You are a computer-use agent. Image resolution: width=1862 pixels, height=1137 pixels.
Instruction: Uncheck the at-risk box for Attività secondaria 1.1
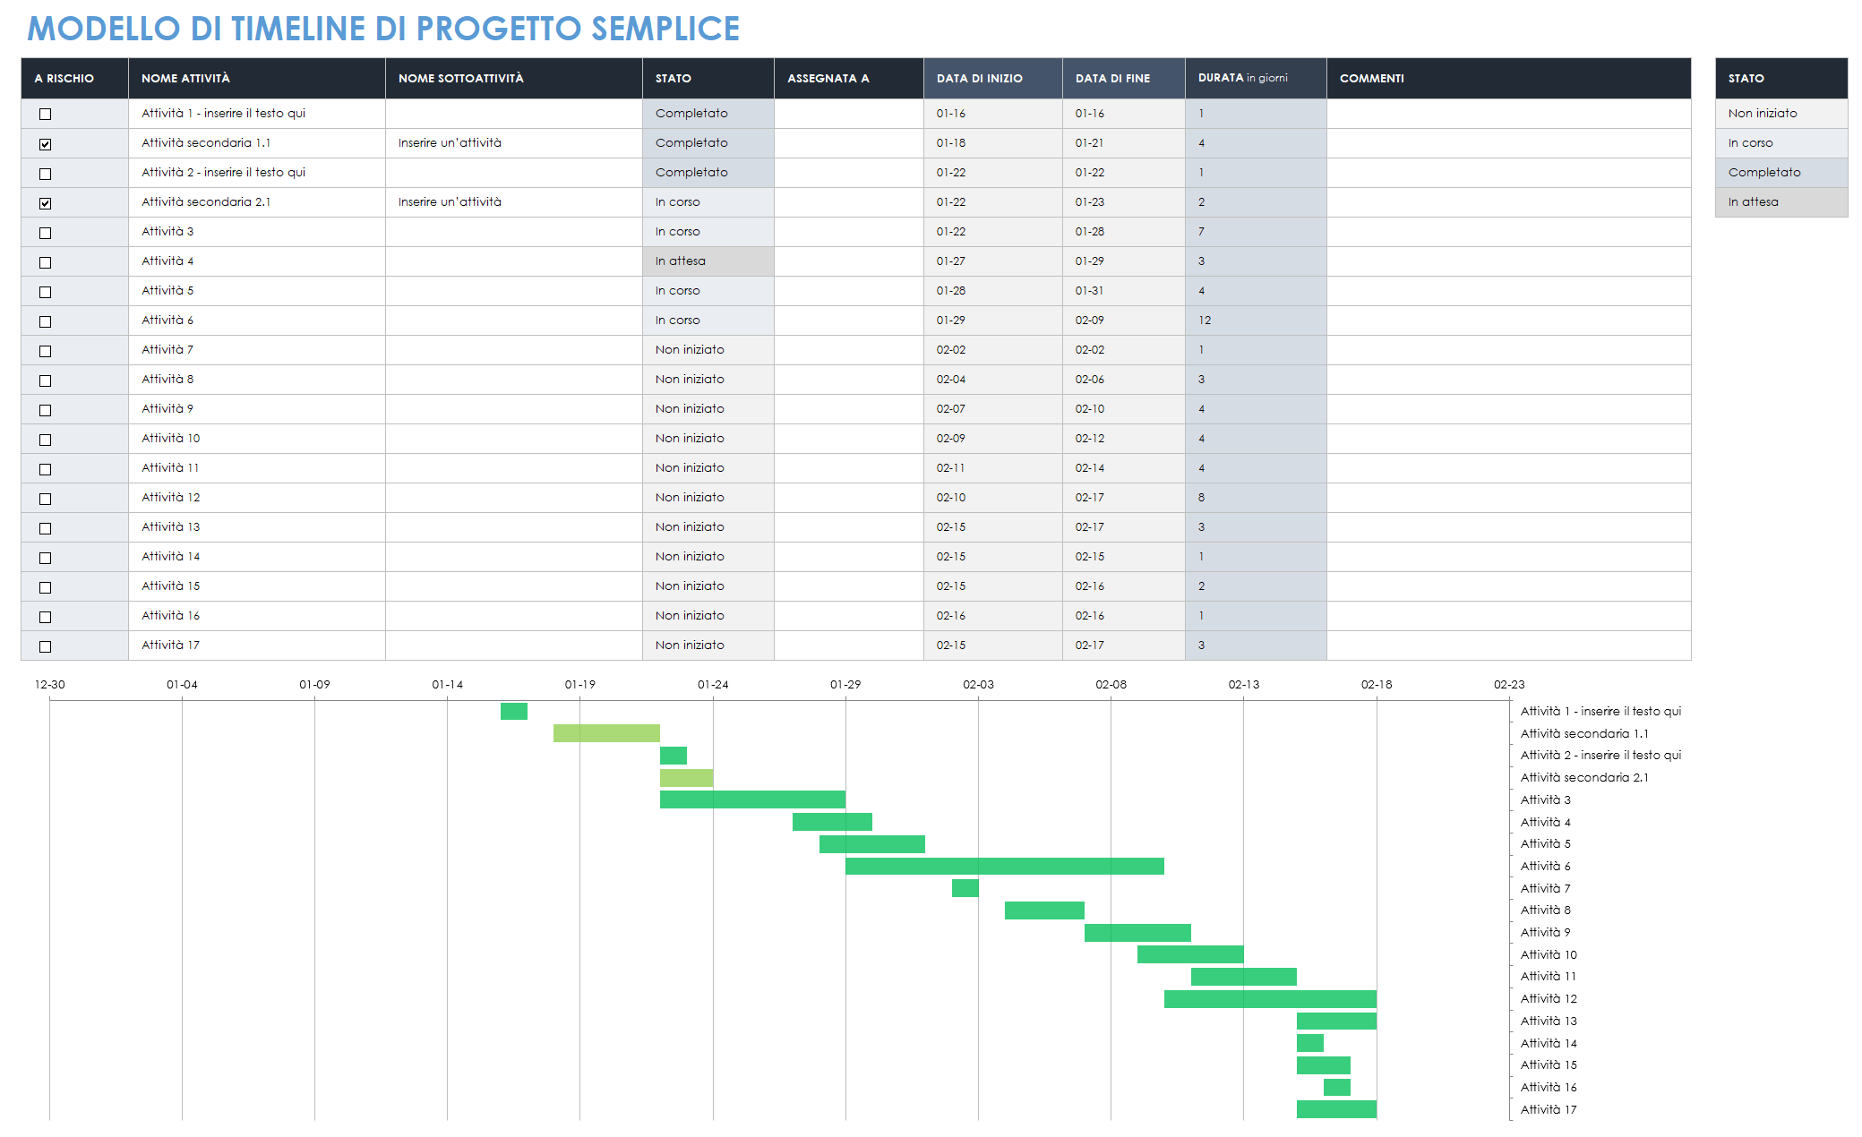pyautogui.click(x=46, y=144)
